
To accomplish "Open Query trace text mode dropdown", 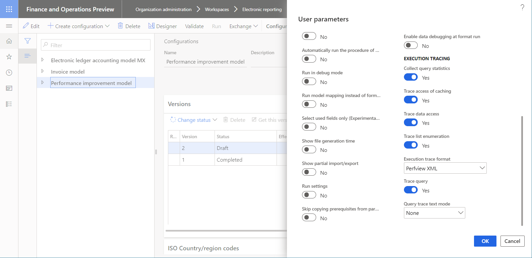I will (x=434, y=213).
